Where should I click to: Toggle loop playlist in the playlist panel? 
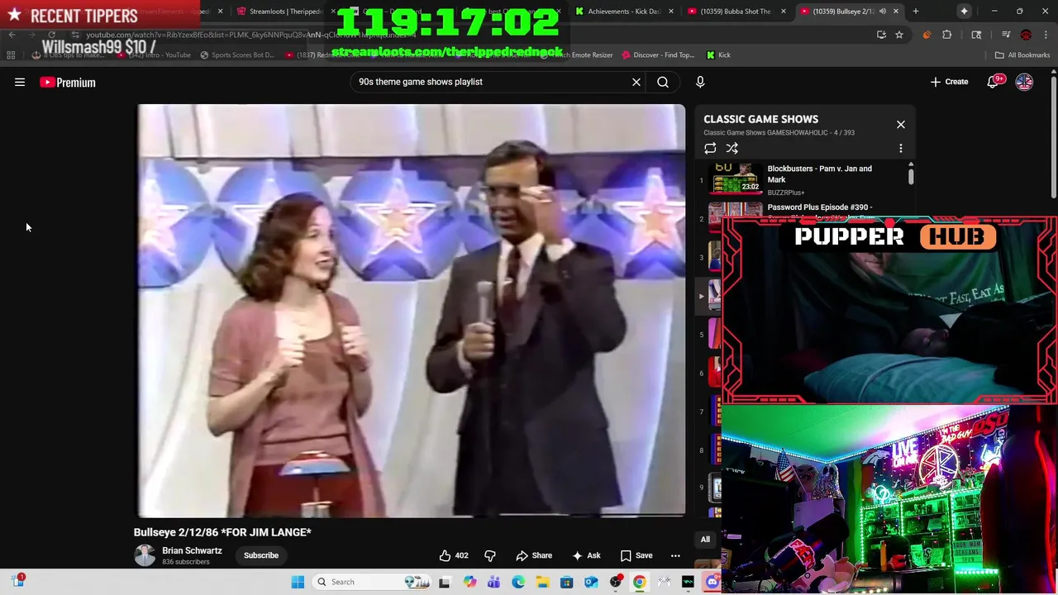710,149
